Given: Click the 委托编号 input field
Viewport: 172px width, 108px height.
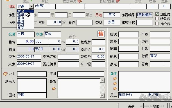Looking at the screenshot, I should tap(69, 64).
